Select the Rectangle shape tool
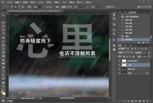The width and height of the screenshot is (153, 103). pyautogui.click(x=3, y=79)
